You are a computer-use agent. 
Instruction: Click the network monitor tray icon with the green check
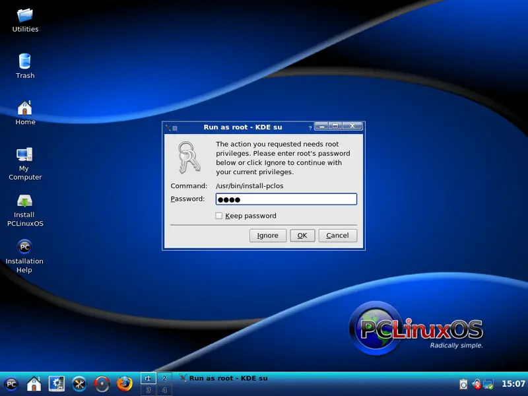pos(488,384)
